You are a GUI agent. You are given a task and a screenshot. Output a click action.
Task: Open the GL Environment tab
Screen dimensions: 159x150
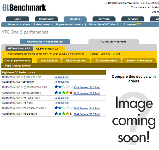[x=76, y=60]
